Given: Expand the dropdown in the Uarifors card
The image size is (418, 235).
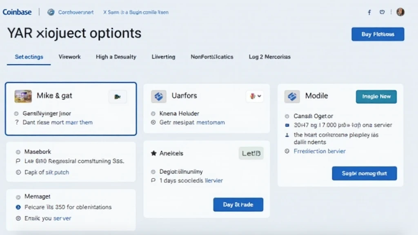Looking at the screenshot, I should [x=255, y=96].
